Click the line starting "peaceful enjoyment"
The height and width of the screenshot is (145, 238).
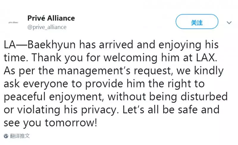point(116,97)
